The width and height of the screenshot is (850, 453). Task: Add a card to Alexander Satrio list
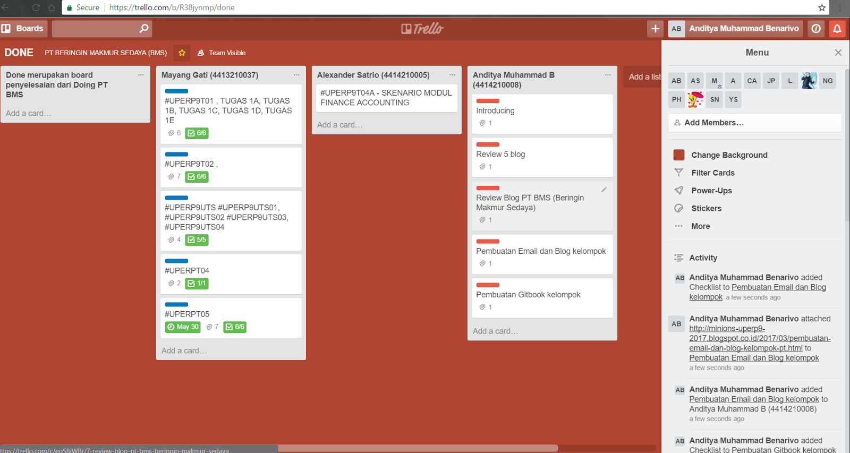point(340,125)
